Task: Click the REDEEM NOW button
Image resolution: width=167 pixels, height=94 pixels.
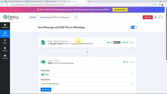Action: pyautogui.click(x=120, y=10)
